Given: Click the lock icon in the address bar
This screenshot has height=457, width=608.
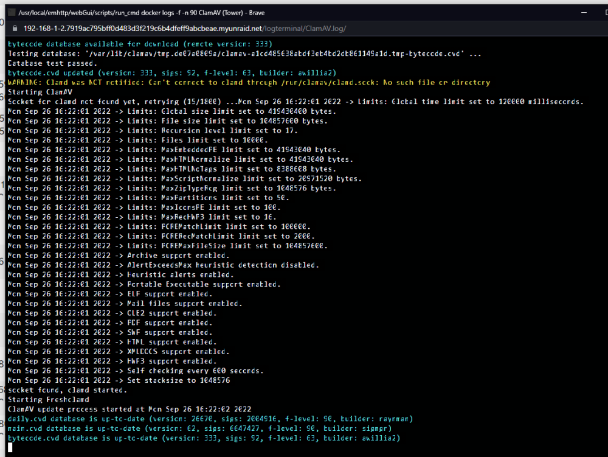Looking at the screenshot, I should point(15,29).
